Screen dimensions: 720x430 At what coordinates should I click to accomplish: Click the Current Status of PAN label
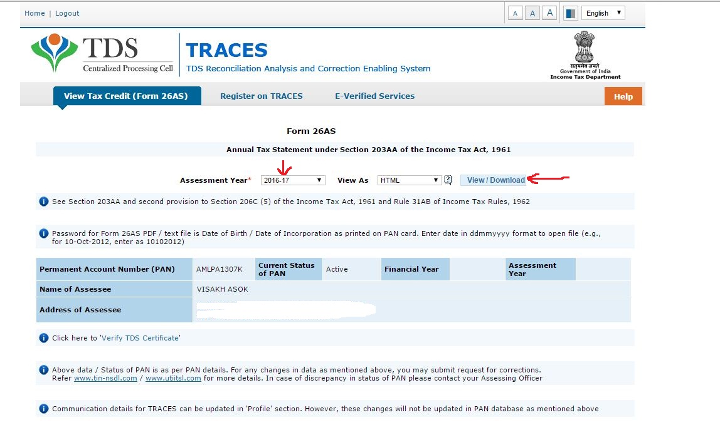click(x=287, y=269)
